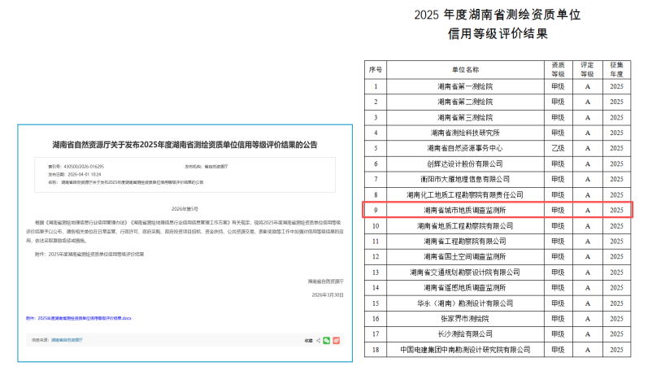Click the 张家界市测绘院 entry
The height and width of the screenshot is (375, 661).
pos(465,318)
